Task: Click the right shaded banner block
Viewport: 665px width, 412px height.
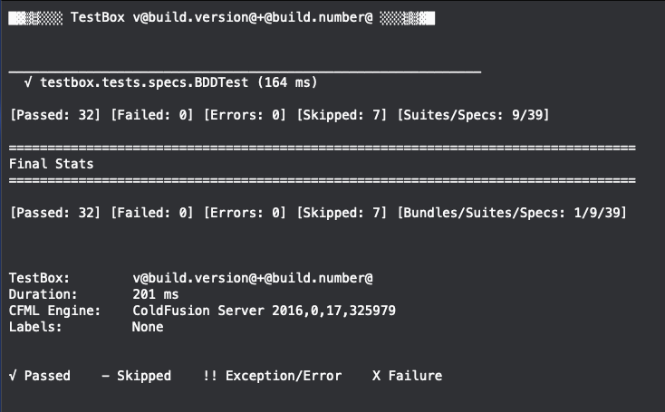Action: 407,18
